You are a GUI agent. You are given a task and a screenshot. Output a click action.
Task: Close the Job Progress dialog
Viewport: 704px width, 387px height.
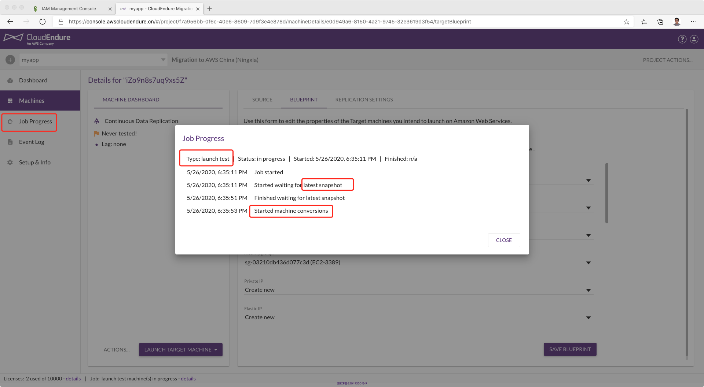coord(504,240)
